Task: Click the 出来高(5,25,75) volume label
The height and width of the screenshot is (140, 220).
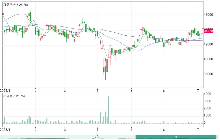Action: pos(14,96)
